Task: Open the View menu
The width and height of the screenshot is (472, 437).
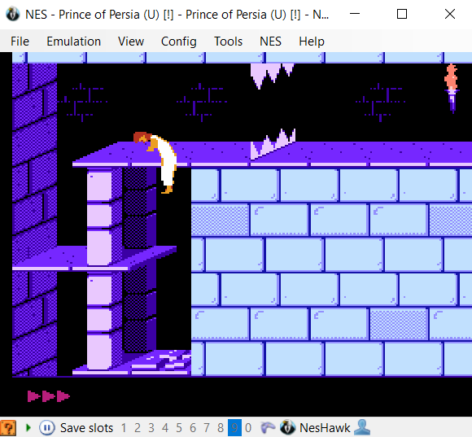Action: (x=131, y=42)
